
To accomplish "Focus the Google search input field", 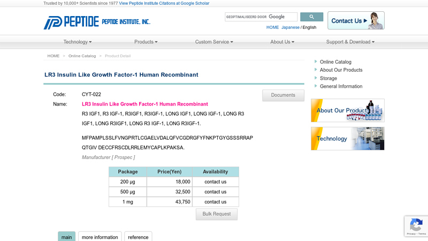I will click(x=261, y=17).
